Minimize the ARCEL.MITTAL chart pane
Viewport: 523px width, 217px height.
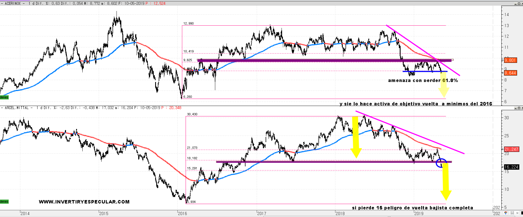[x=516, y=108]
